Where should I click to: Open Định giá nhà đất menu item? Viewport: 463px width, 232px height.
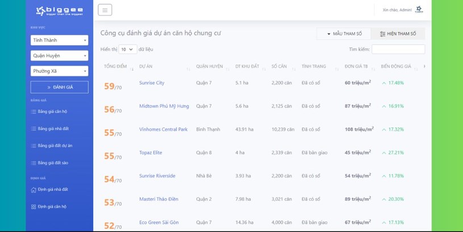coord(49,189)
